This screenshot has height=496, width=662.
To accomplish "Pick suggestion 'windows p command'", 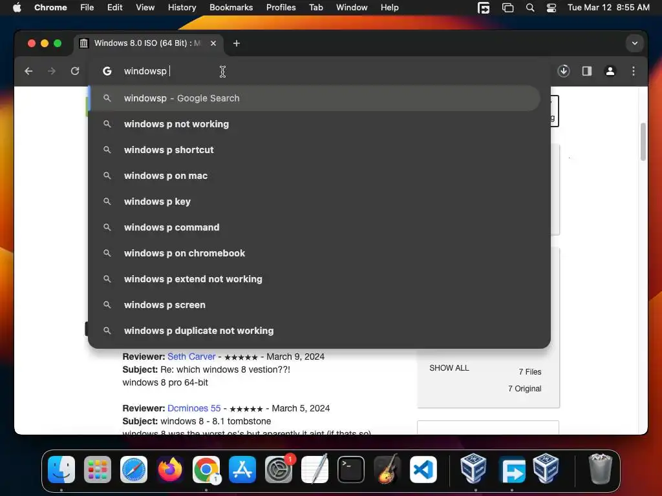I will 315,227.
